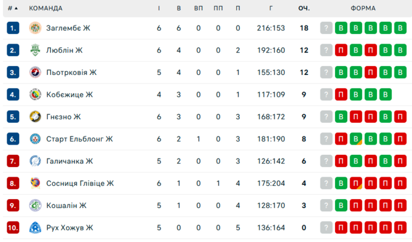Screen dimensions: 412x242
Task: Click the Гнєзно Ж team logo
Action: tap(35, 117)
